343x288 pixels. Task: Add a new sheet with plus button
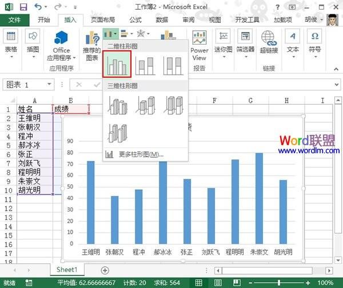[x=105, y=270]
